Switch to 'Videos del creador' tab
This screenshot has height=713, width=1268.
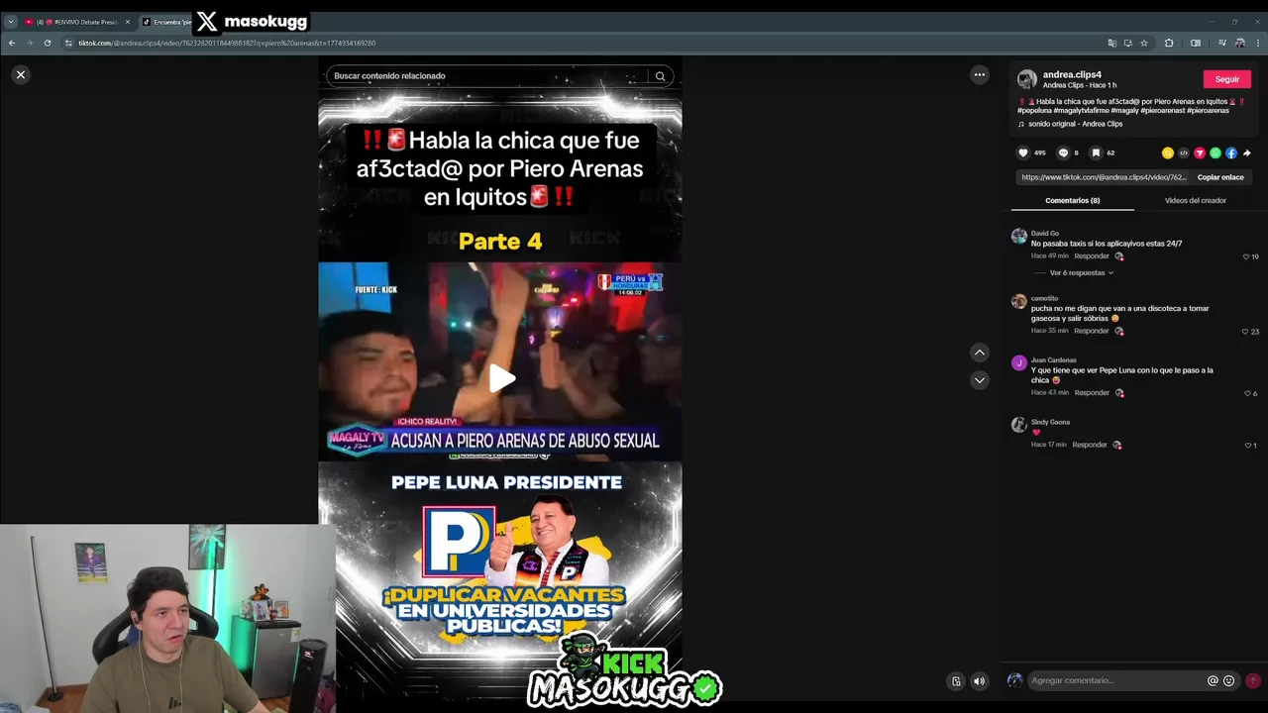(x=1196, y=200)
